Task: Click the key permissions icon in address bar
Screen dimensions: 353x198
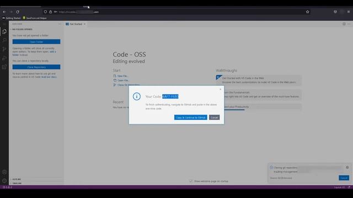Action: pos(55,12)
